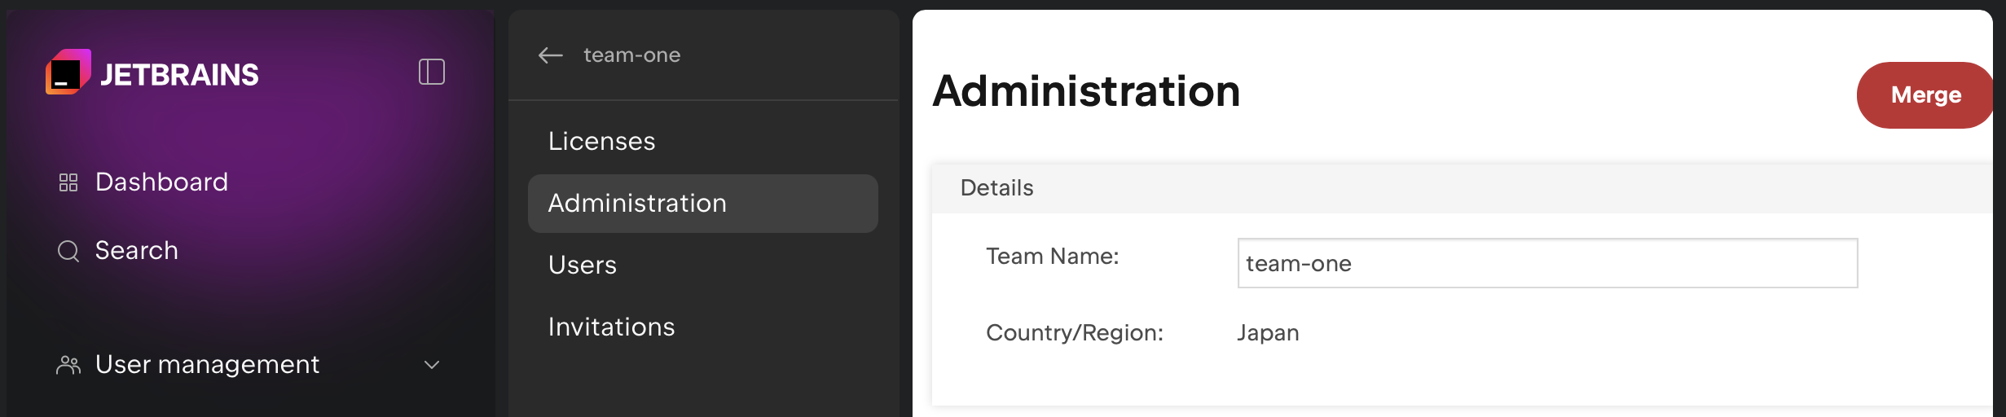Open the Invitations section
The width and height of the screenshot is (2006, 417).
[x=611, y=327]
